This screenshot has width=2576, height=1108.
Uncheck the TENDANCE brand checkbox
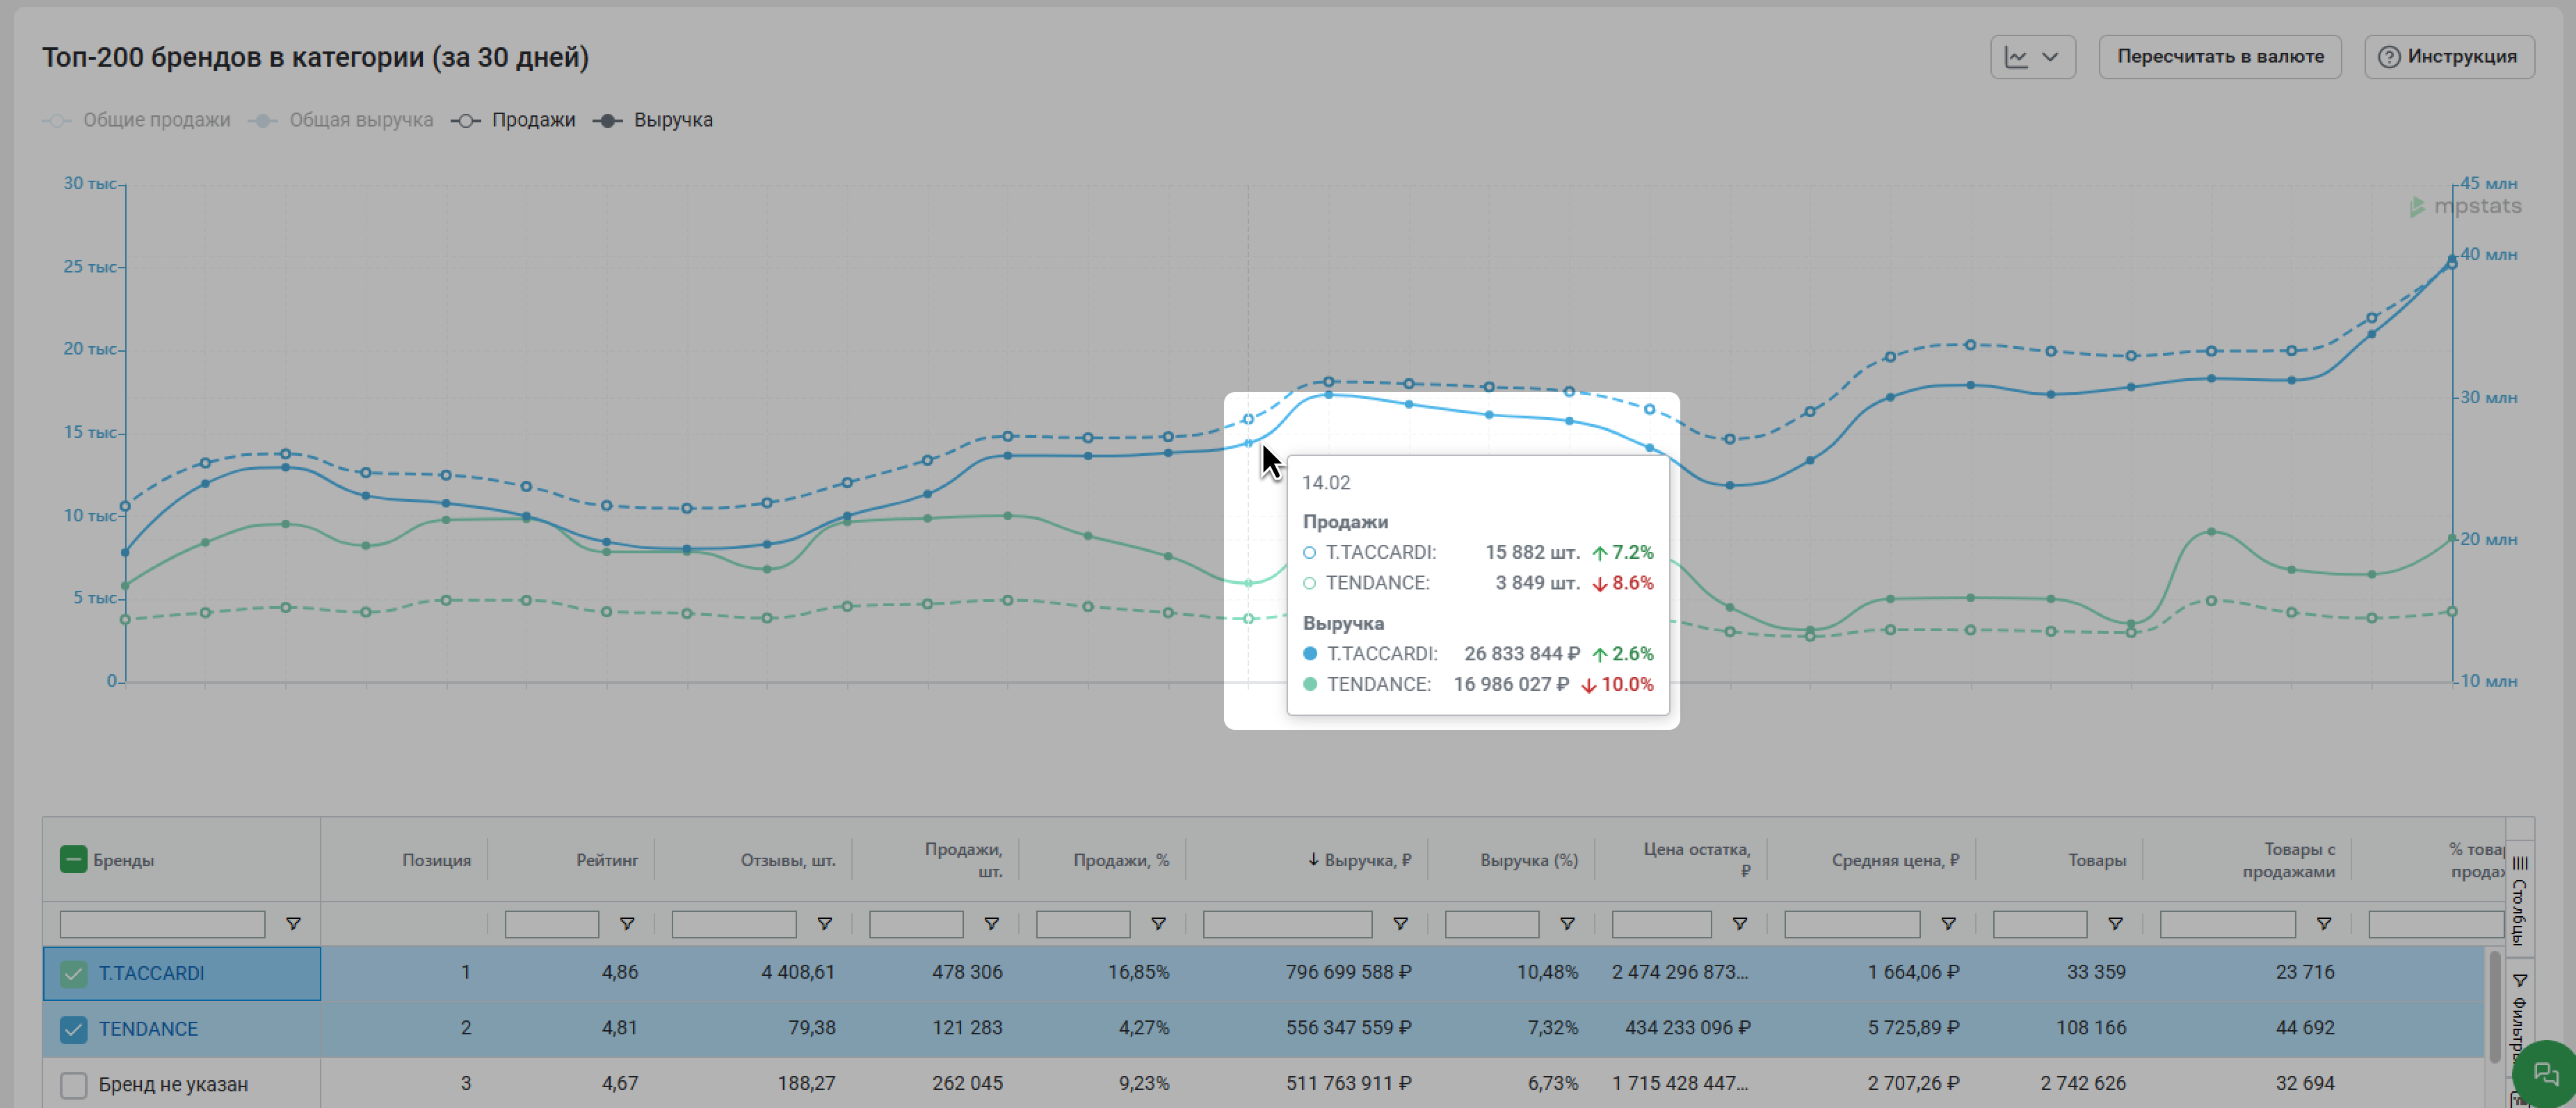click(73, 1029)
